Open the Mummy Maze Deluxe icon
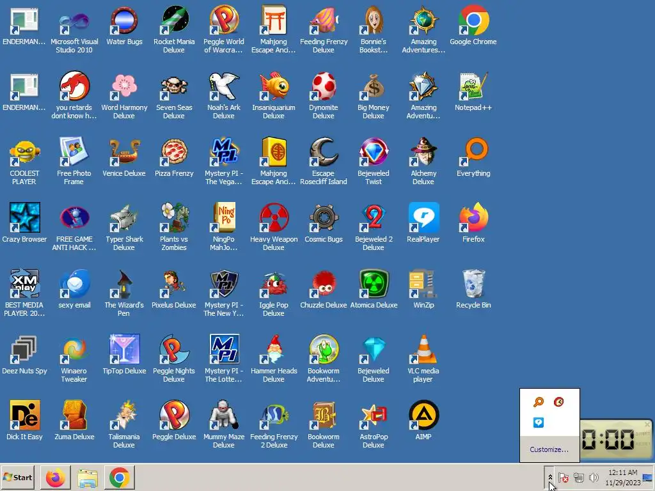 (224, 426)
